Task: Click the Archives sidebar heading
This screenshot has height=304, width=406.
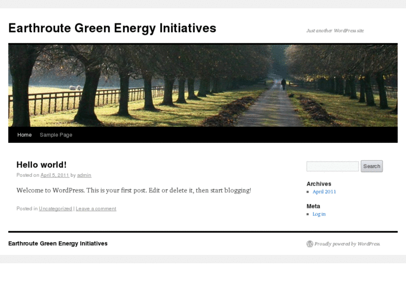Action: pyautogui.click(x=319, y=184)
